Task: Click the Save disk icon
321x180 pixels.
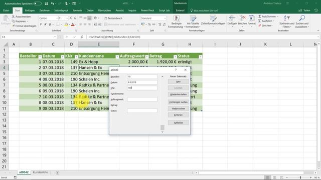Action: pyautogui.click(x=46, y=3)
